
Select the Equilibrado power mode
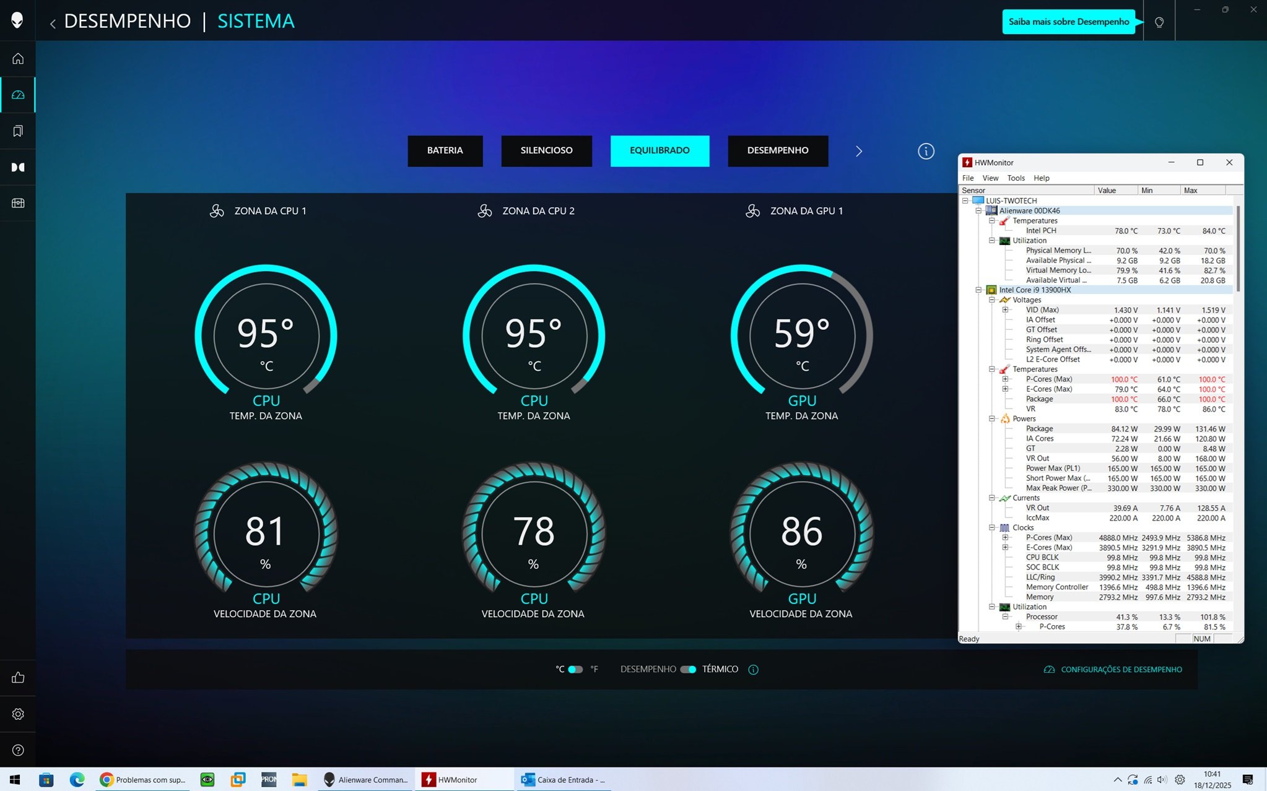coord(660,150)
